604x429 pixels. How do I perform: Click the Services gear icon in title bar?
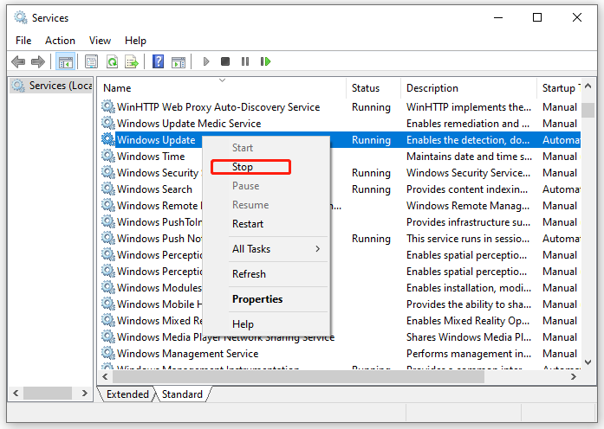point(21,17)
